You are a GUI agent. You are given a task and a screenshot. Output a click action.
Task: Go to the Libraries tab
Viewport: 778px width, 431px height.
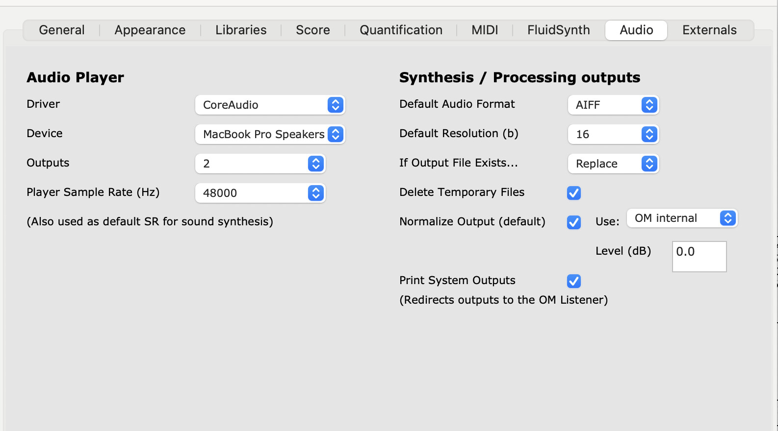(x=241, y=30)
